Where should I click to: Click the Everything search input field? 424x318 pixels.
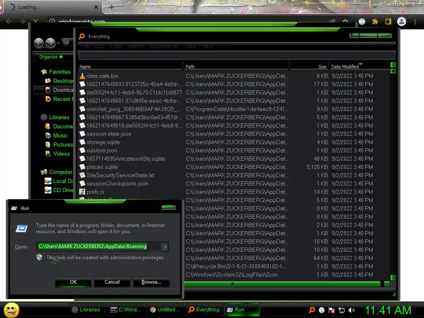click(236, 56)
